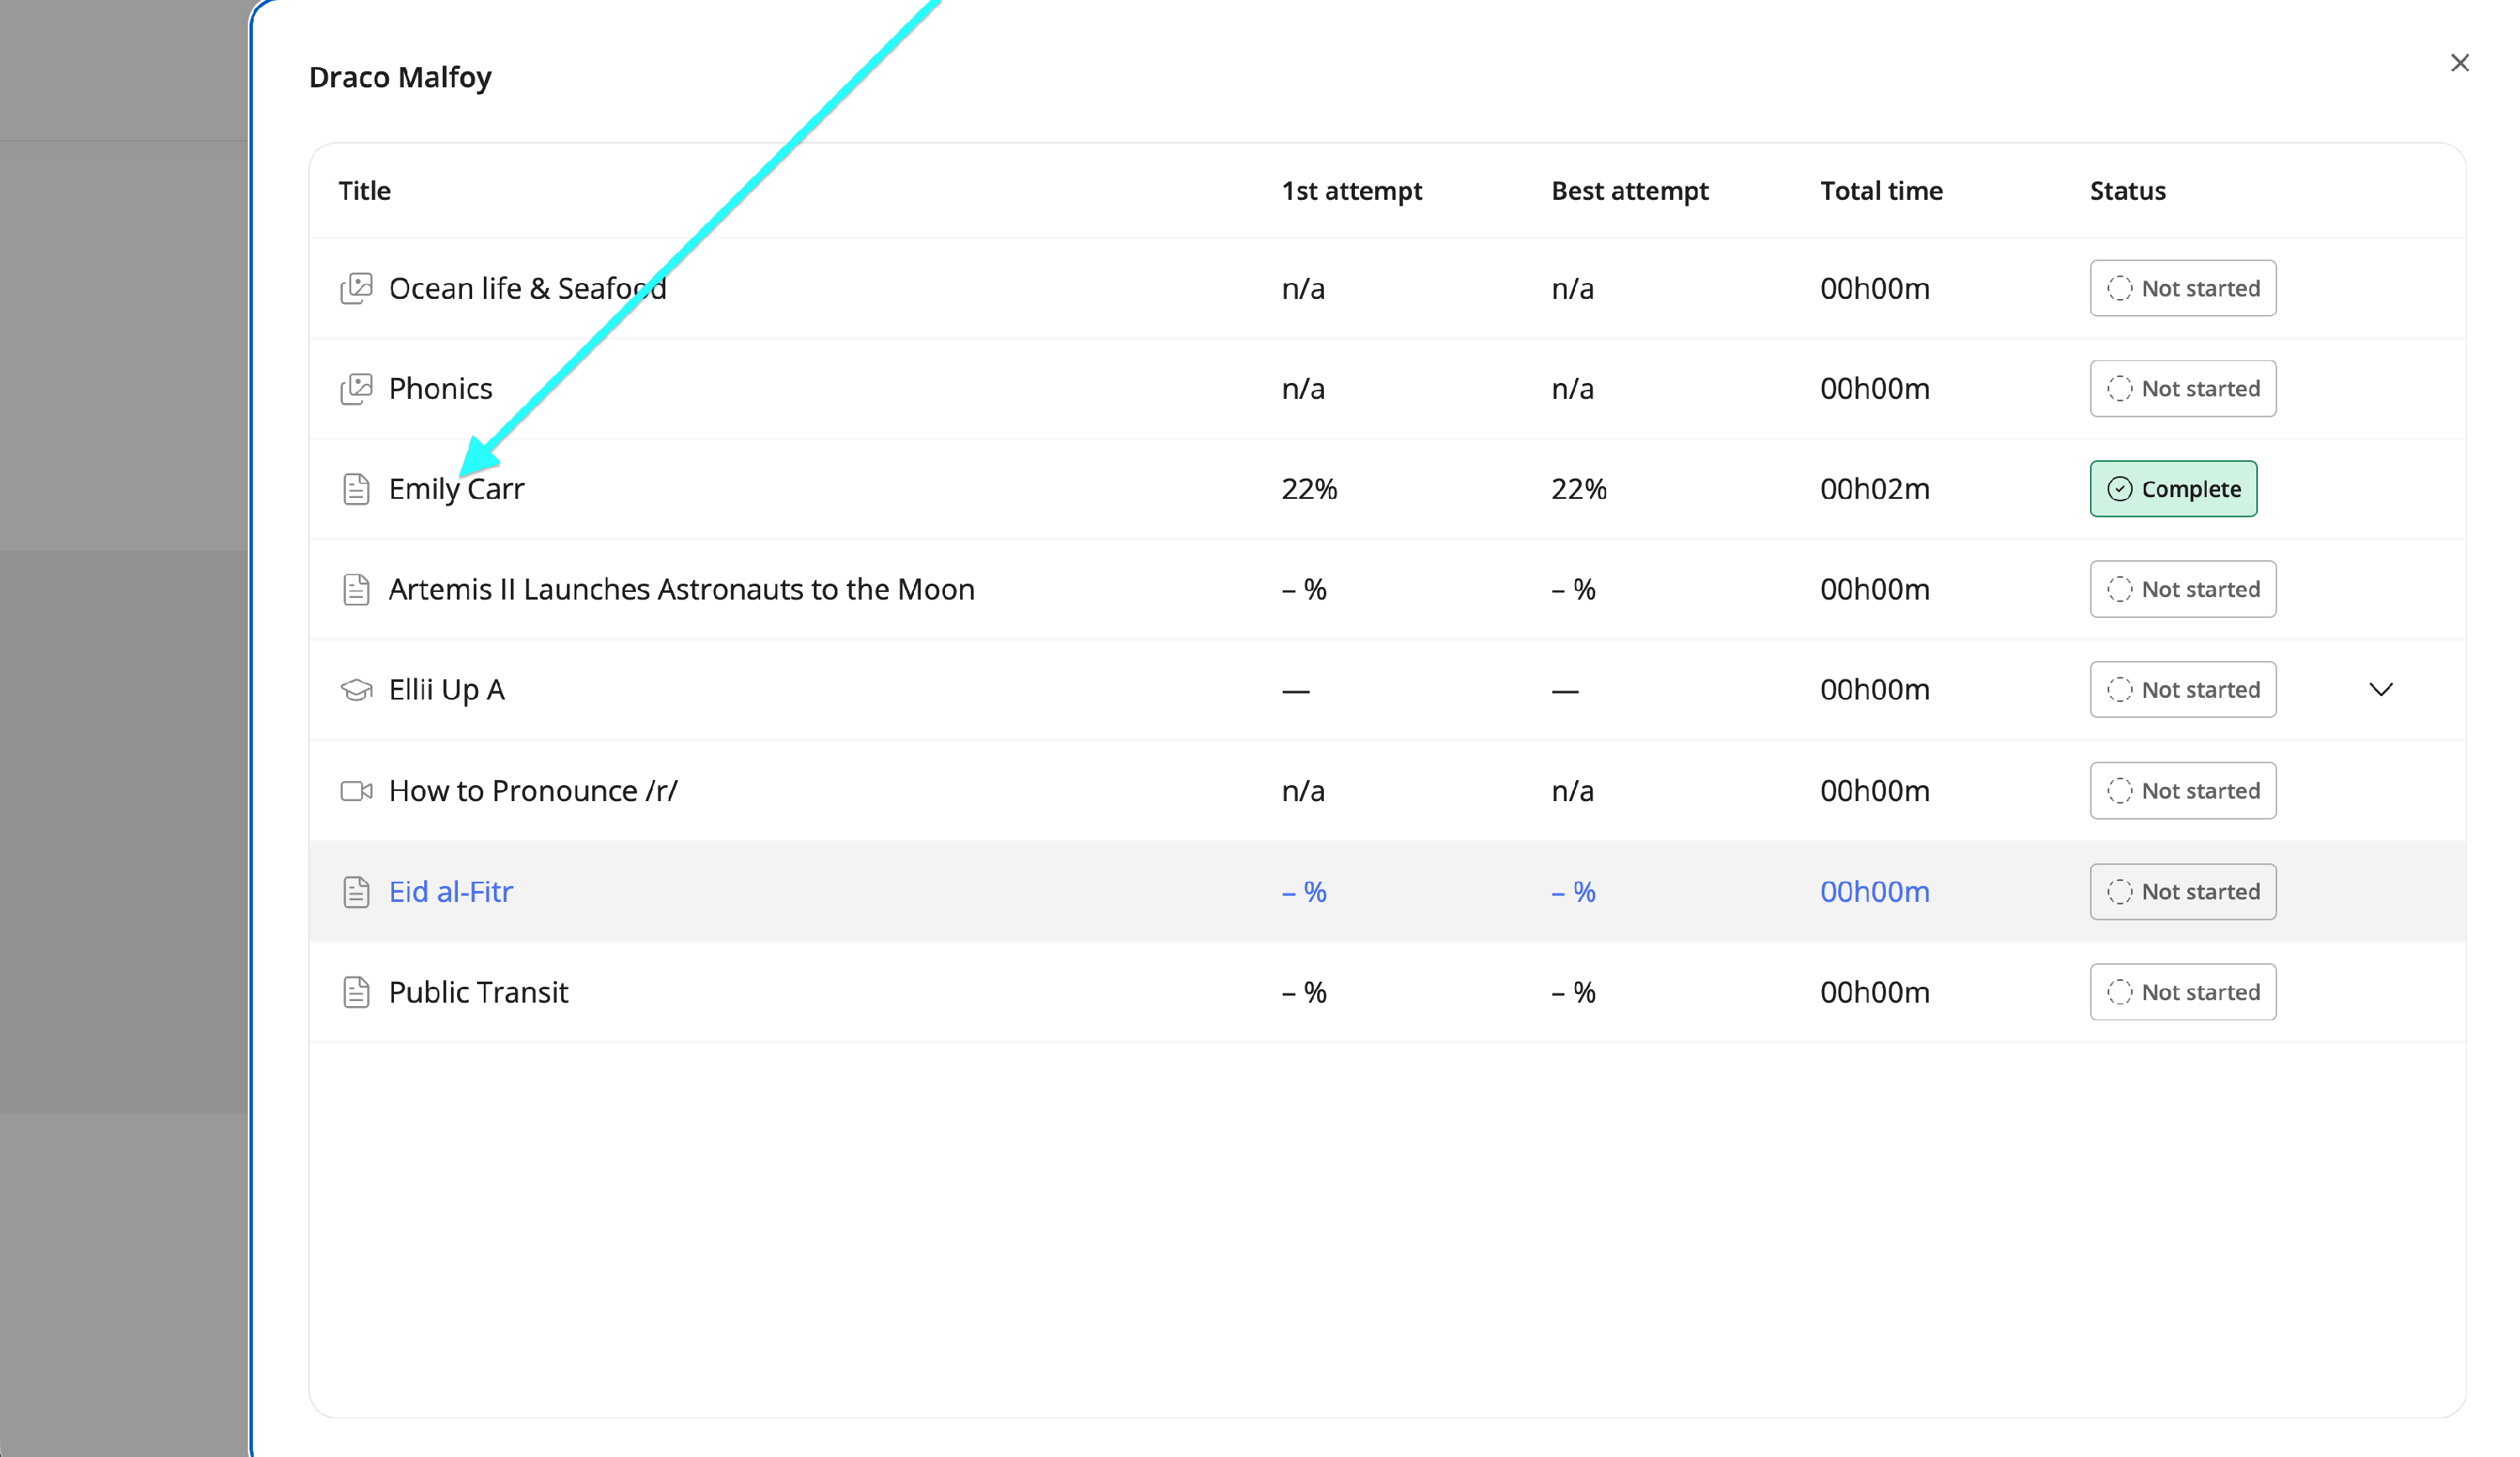Screen dimensions: 2520x1457
Task: Select the Emily Carr title text
Action: coord(456,489)
